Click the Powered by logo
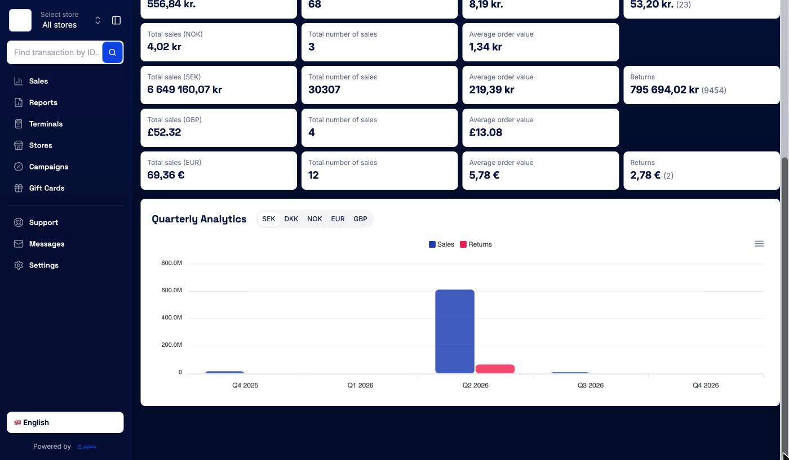 [87, 446]
